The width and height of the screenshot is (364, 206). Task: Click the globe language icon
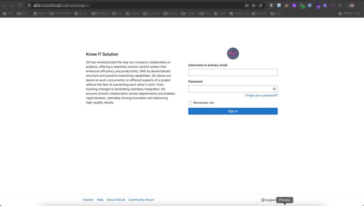pyautogui.click(x=263, y=200)
